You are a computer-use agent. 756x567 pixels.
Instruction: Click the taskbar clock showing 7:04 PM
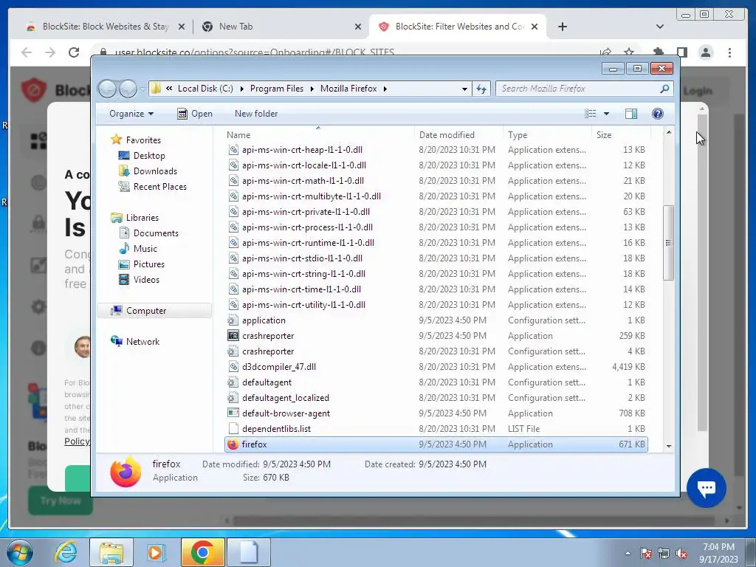[x=718, y=553]
